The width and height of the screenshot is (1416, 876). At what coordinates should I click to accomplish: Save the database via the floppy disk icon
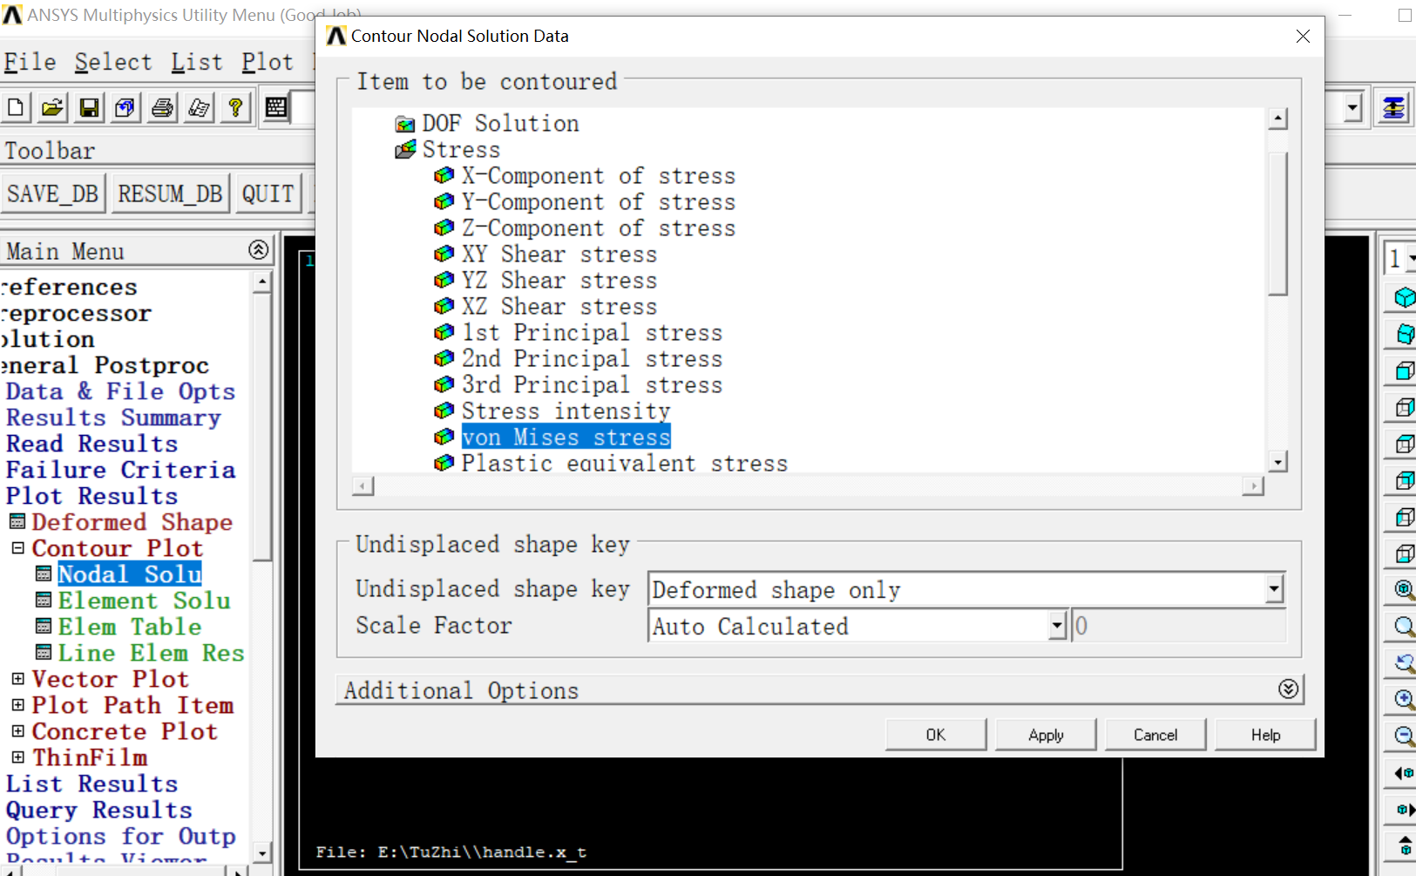coord(88,106)
